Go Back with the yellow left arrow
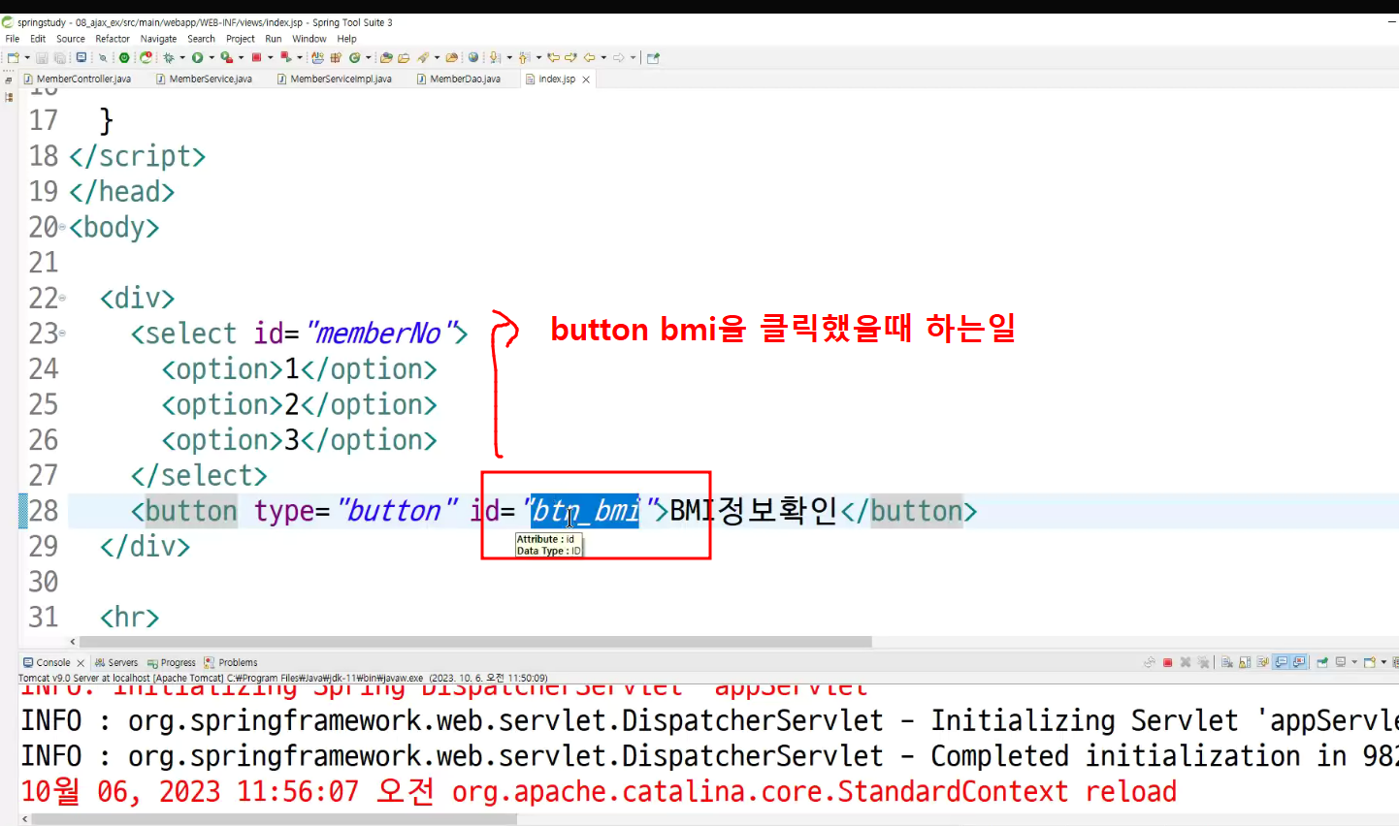The height and width of the screenshot is (826, 1399). pyautogui.click(x=589, y=58)
